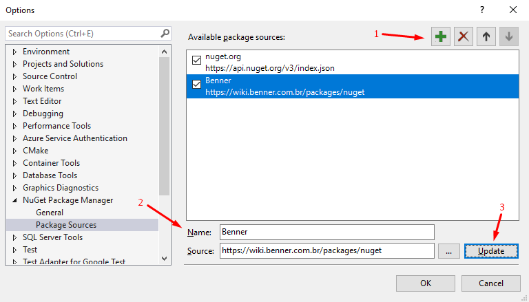Click the OK button

[x=426, y=283]
